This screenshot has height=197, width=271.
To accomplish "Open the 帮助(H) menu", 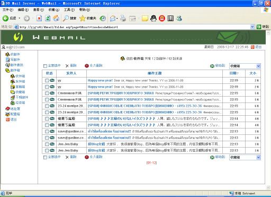I will tap(85, 10).
